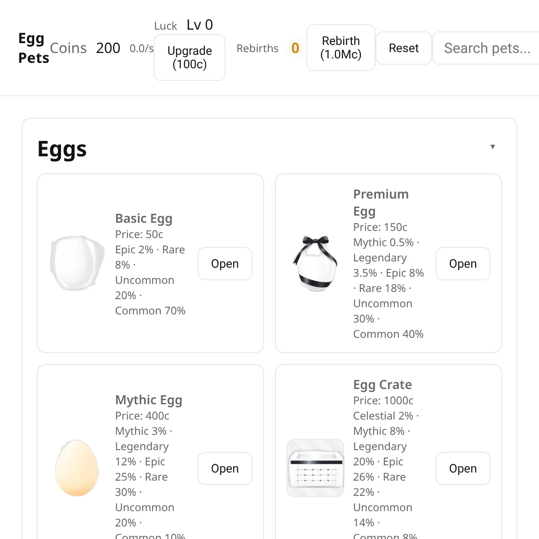This screenshot has width=539, height=539.
Task: Upgrade luck for 100c
Action: [189, 57]
